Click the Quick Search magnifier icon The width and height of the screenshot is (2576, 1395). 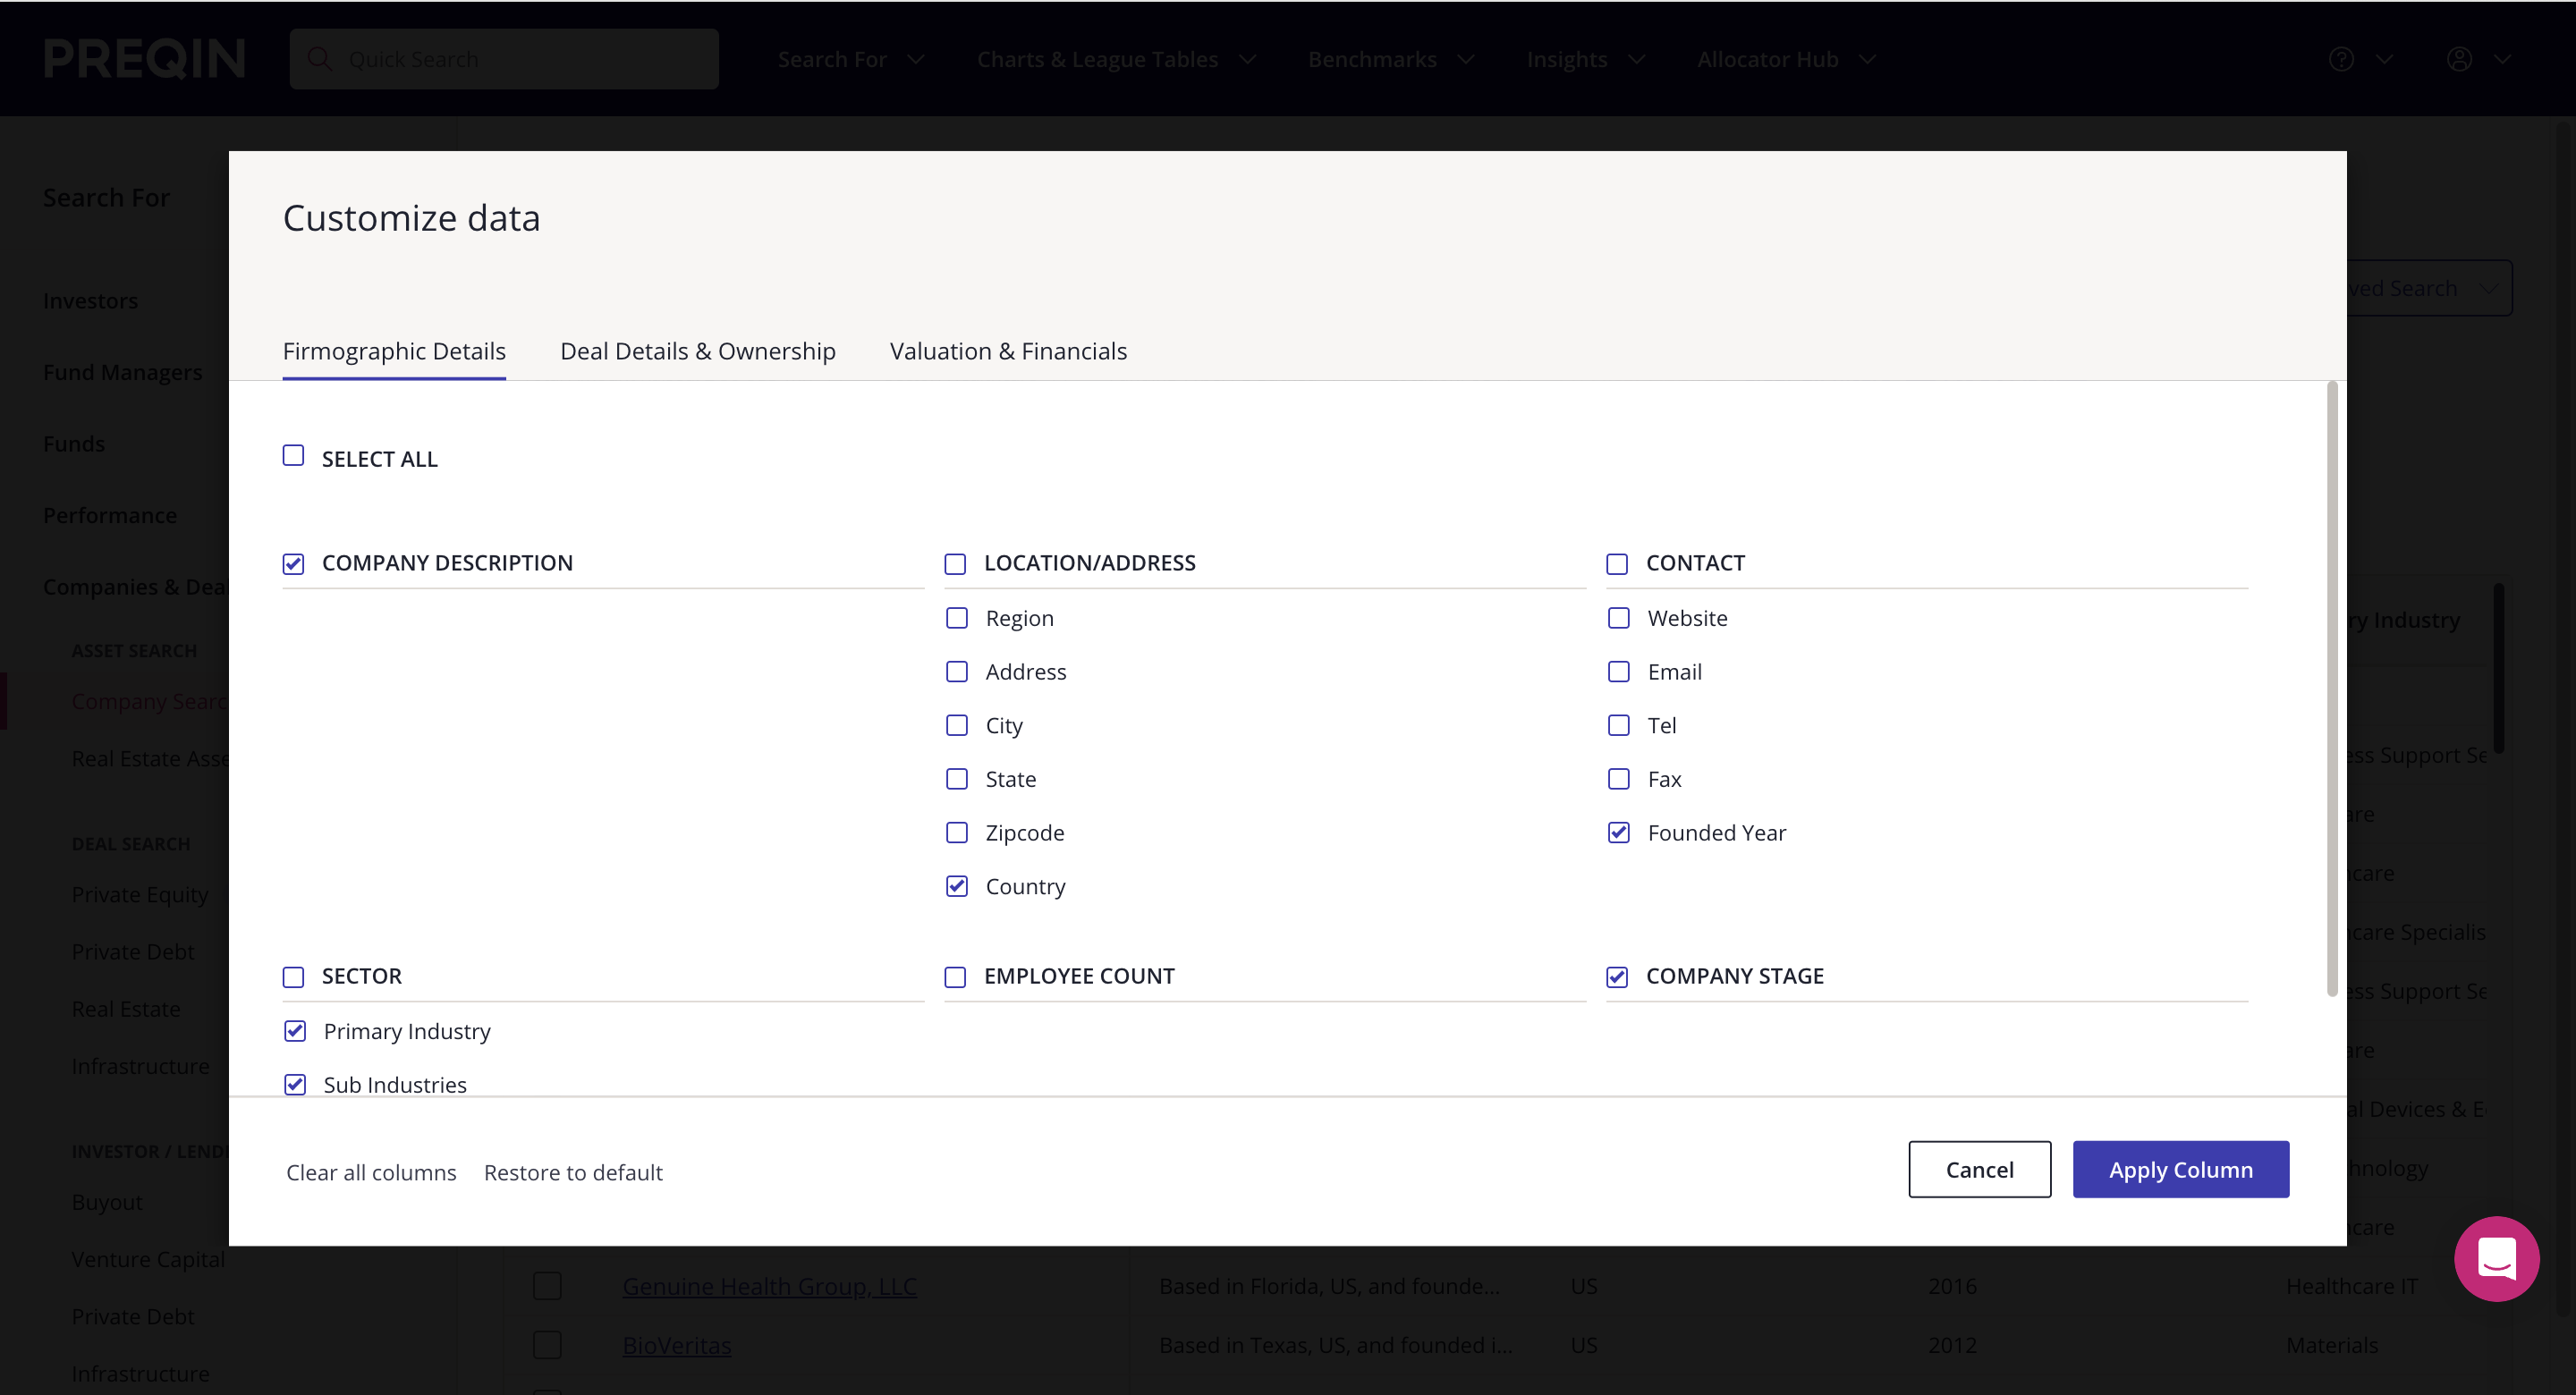(320, 59)
